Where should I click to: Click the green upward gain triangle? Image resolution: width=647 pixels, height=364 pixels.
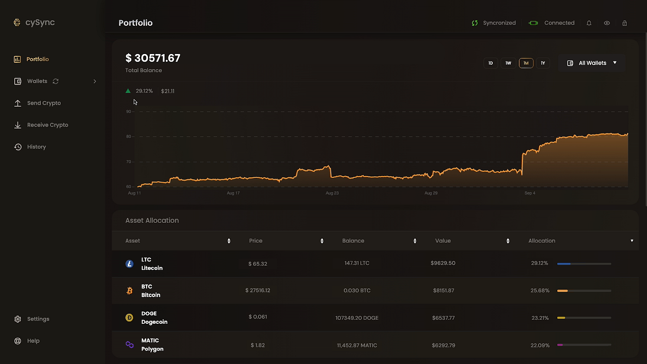(128, 91)
